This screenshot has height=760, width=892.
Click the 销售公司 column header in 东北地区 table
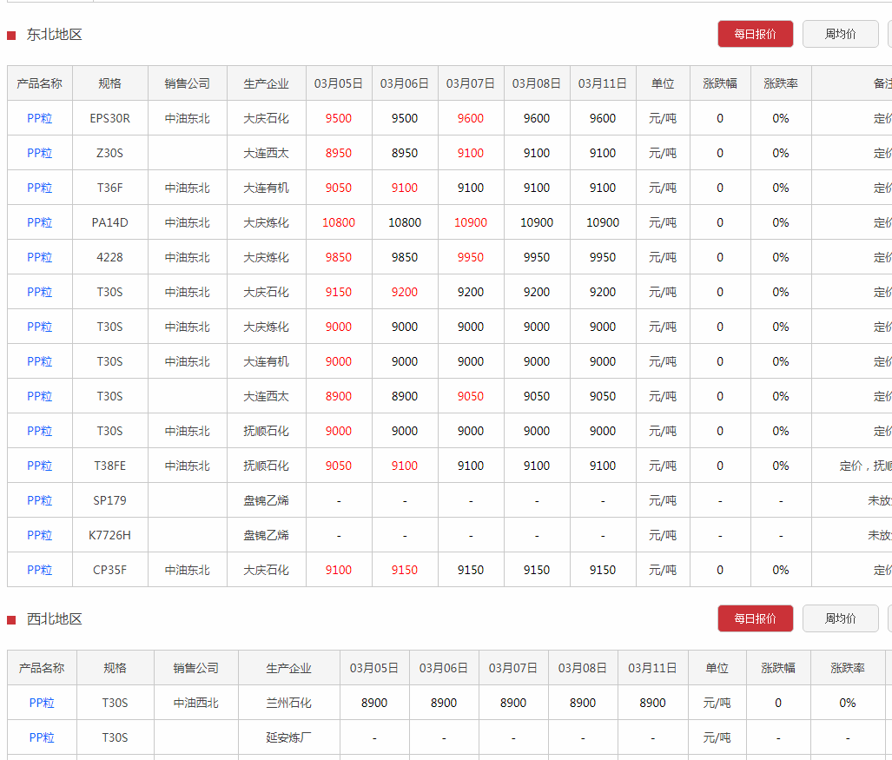pos(188,83)
